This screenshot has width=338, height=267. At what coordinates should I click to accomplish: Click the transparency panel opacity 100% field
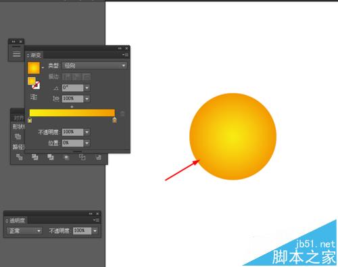[x=82, y=230]
